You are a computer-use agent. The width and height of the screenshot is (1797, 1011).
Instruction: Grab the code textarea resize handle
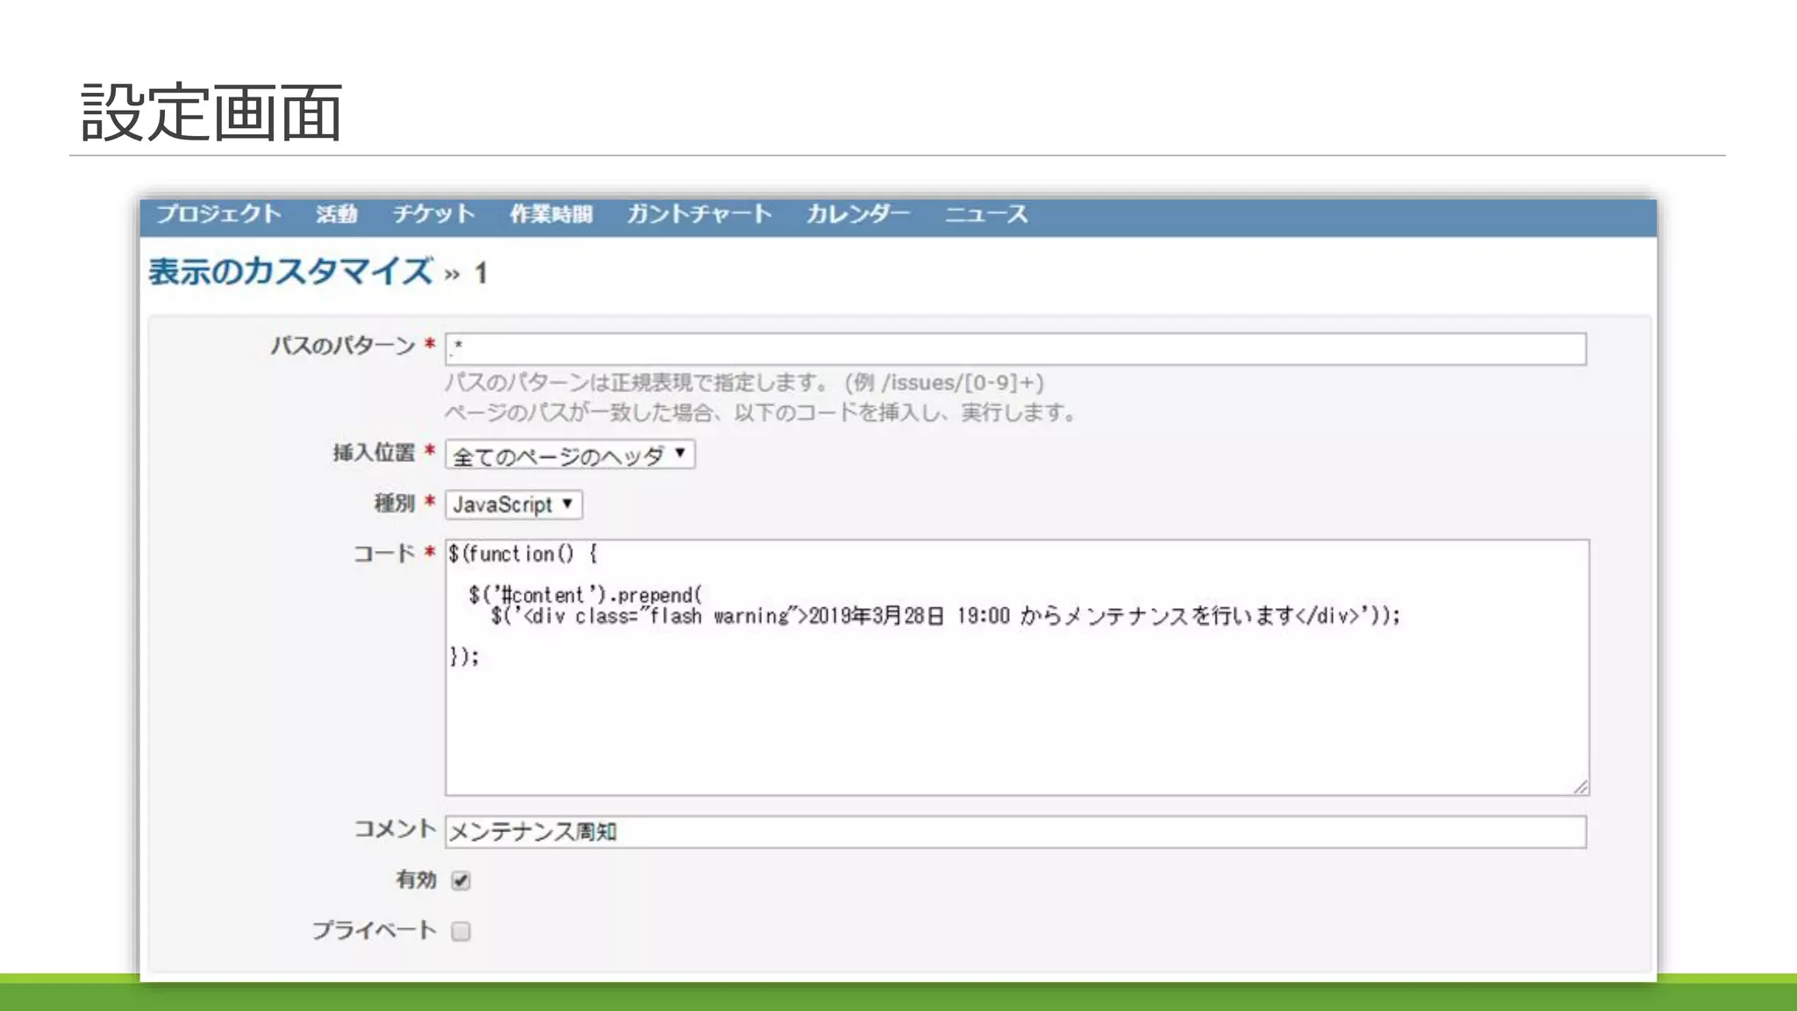[1580, 787]
